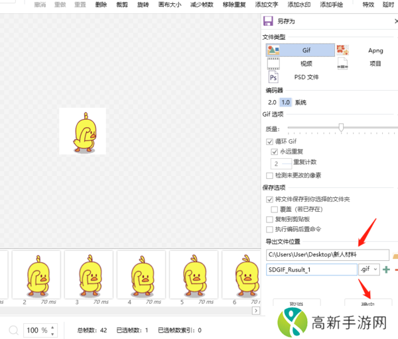Click the SDGIF_Rusult_1 filename field
The height and width of the screenshot is (339, 398).
tap(312, 269)
